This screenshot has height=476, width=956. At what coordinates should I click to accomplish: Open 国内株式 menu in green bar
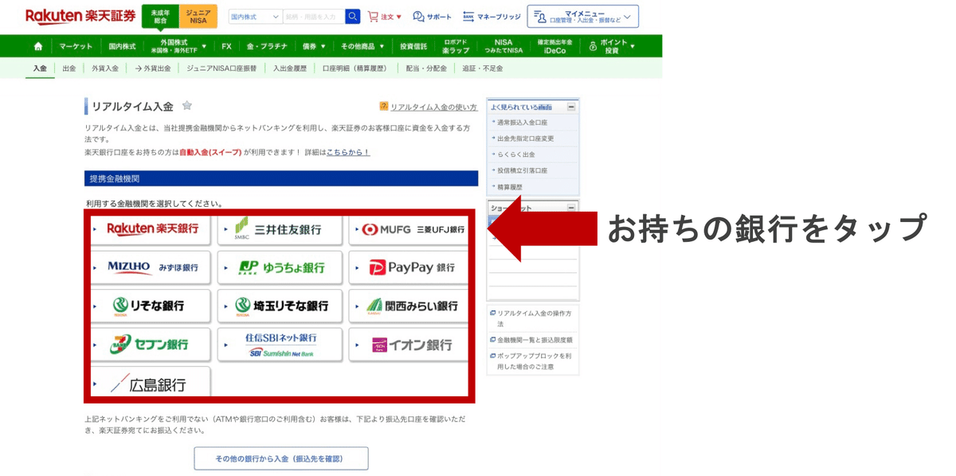(123, 46)
